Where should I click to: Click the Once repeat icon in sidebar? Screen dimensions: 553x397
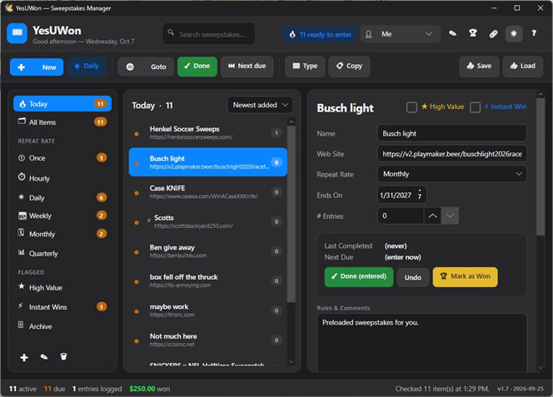click(x=22, y=158)
